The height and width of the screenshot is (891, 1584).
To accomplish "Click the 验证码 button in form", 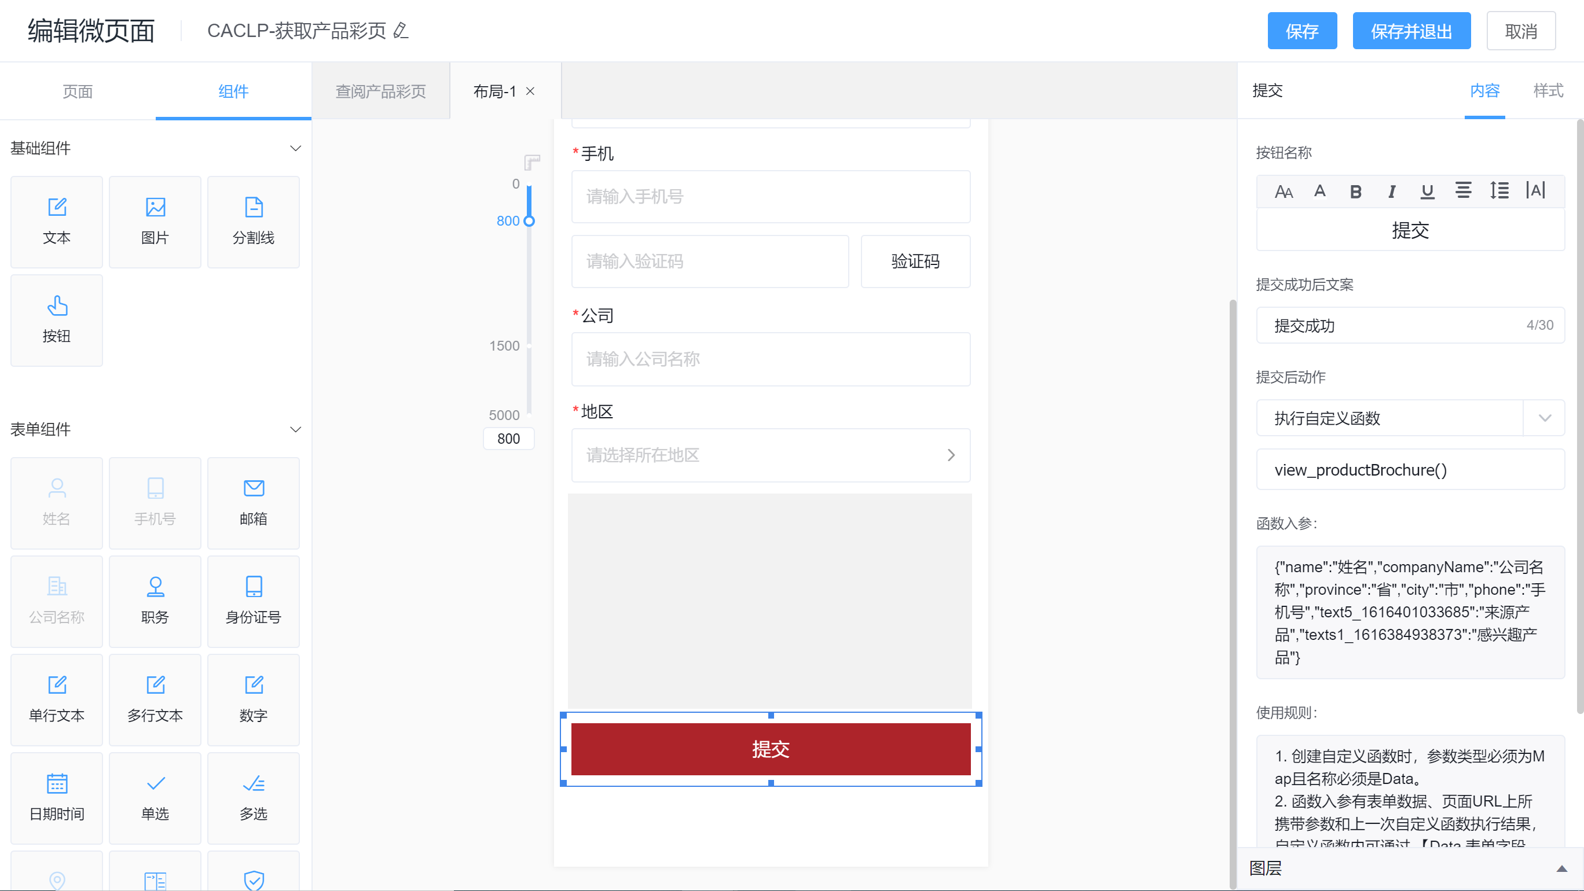I will [915, 261].
